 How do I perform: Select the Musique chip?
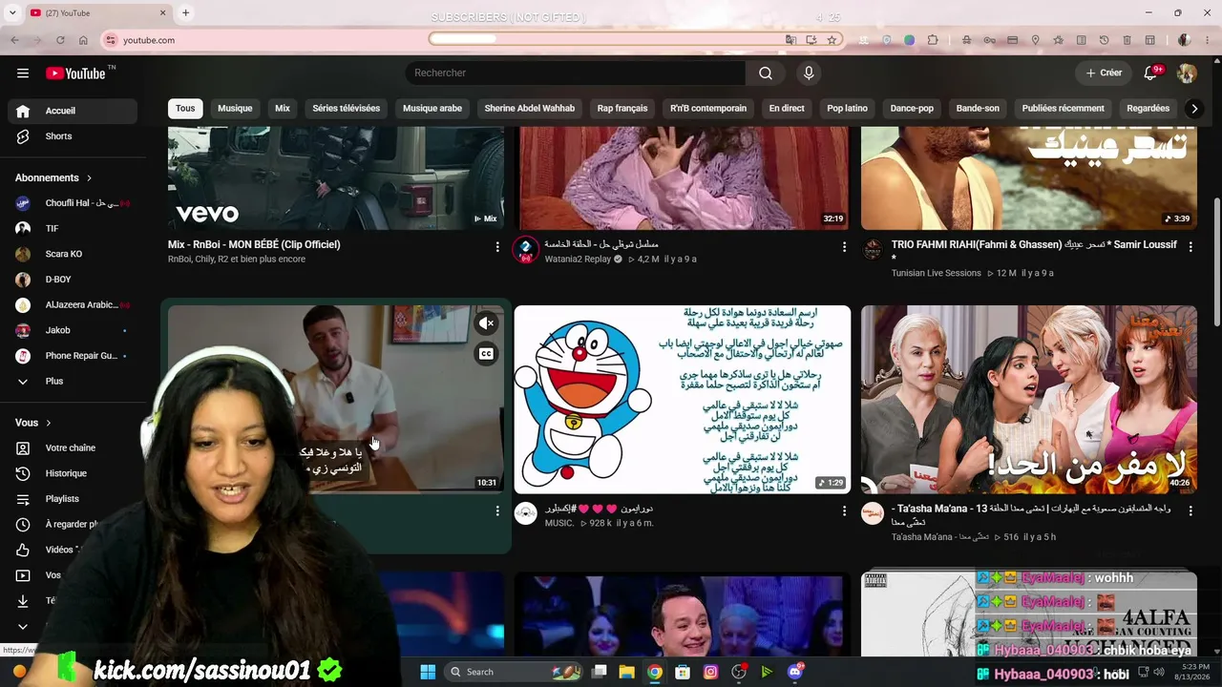[235, 109]
